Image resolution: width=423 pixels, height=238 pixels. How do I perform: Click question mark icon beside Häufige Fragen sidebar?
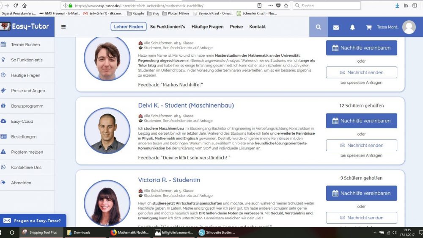coord(3,75)
